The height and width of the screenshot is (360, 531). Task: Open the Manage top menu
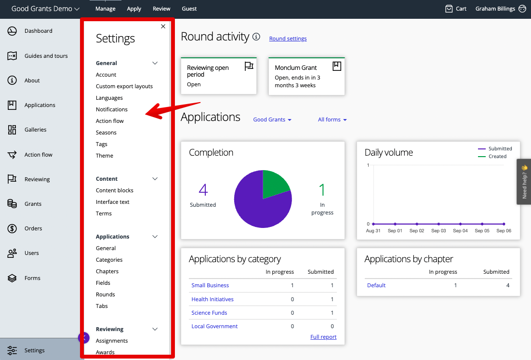coord(106,9)
